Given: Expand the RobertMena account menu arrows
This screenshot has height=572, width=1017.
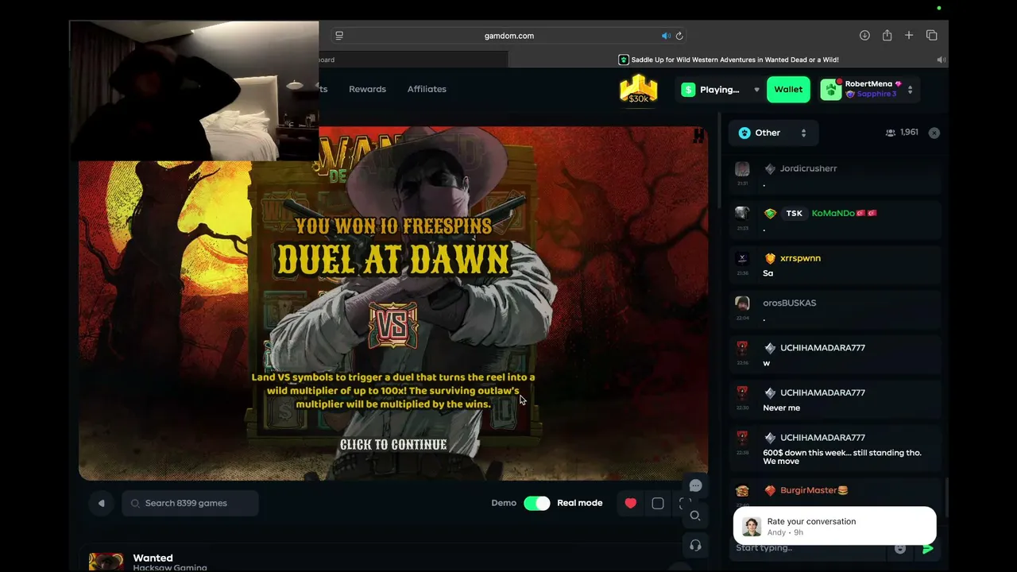Looking at the screenshot, I should tap(910, 90).
